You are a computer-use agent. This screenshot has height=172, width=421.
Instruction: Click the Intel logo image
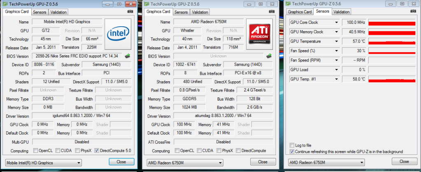coord(118,34)
